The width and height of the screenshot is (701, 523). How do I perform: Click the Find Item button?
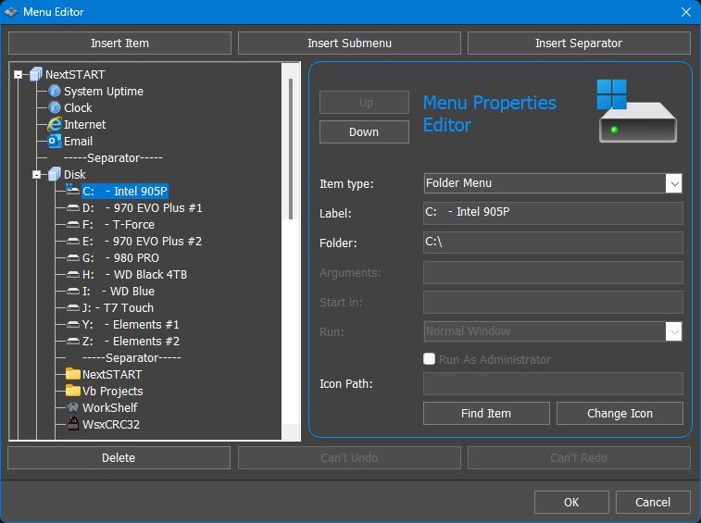pyautogui.click(x=486, y=414)
